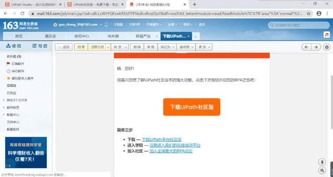
Task: Click the 收信 receive mail button
Action: pyautogui.click(x=14, y=46)
